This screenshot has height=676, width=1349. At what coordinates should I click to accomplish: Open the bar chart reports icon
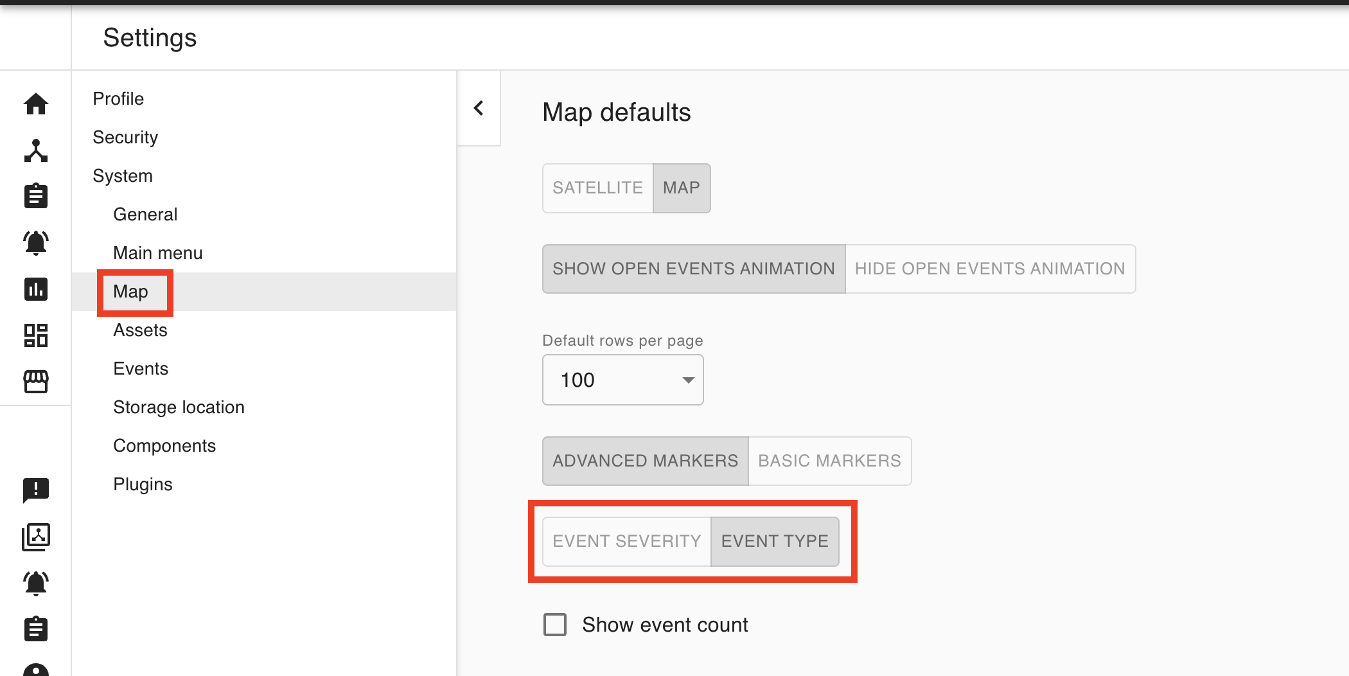click(36, 289)
